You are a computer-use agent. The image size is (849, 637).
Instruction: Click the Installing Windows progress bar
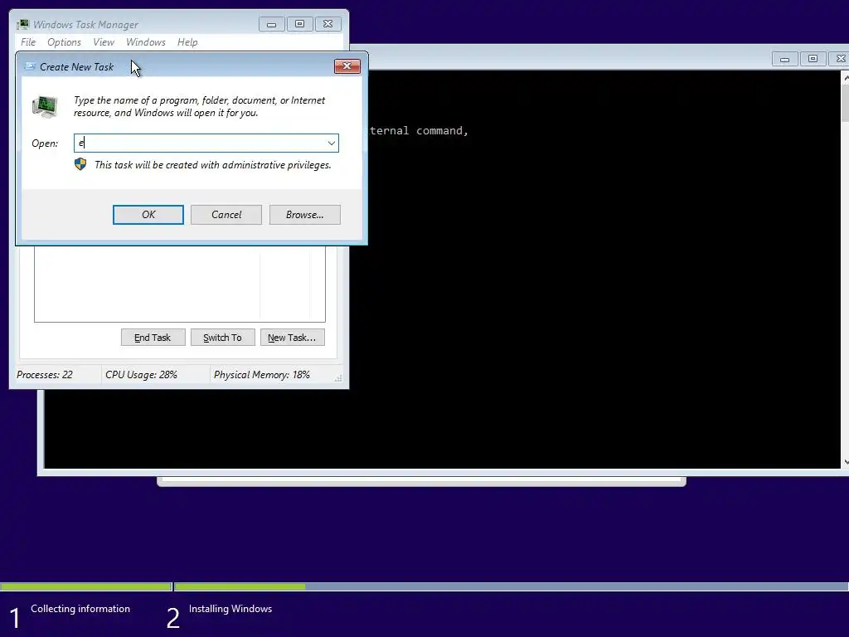coord(512,586)
